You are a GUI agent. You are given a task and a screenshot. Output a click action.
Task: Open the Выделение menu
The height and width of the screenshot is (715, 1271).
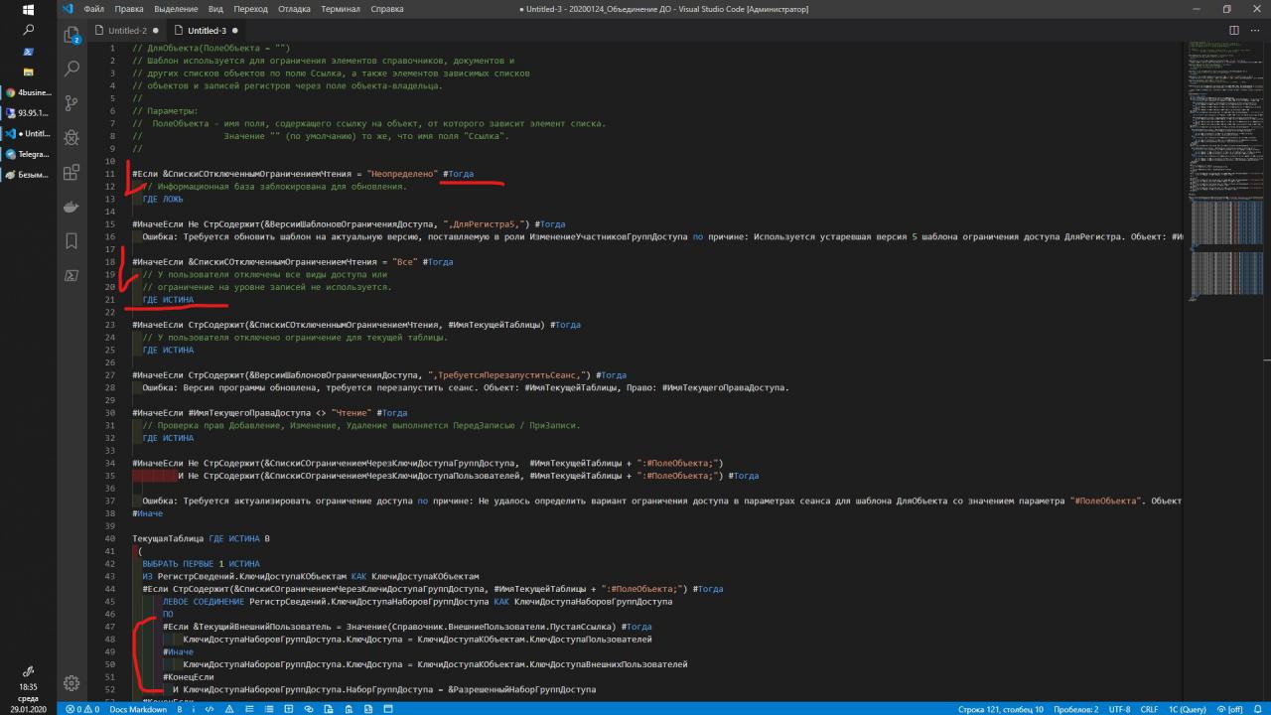pos(176,9)
